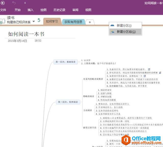Switch to the 获取有用信息 section tab

point(73,22)
